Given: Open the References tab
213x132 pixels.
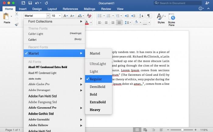Looking at the screenshot, I should (x=70, y=9).
